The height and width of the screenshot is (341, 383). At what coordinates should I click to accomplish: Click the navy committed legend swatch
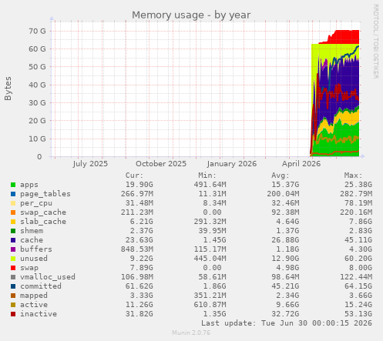(13, 286)
